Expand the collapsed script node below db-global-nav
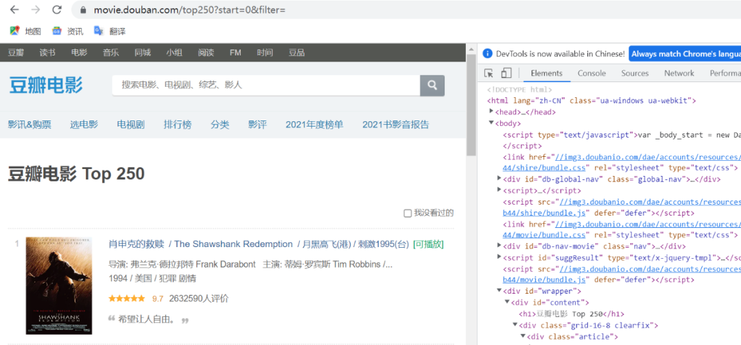Viewport: 741px width, 345px height. click(499, 190)
